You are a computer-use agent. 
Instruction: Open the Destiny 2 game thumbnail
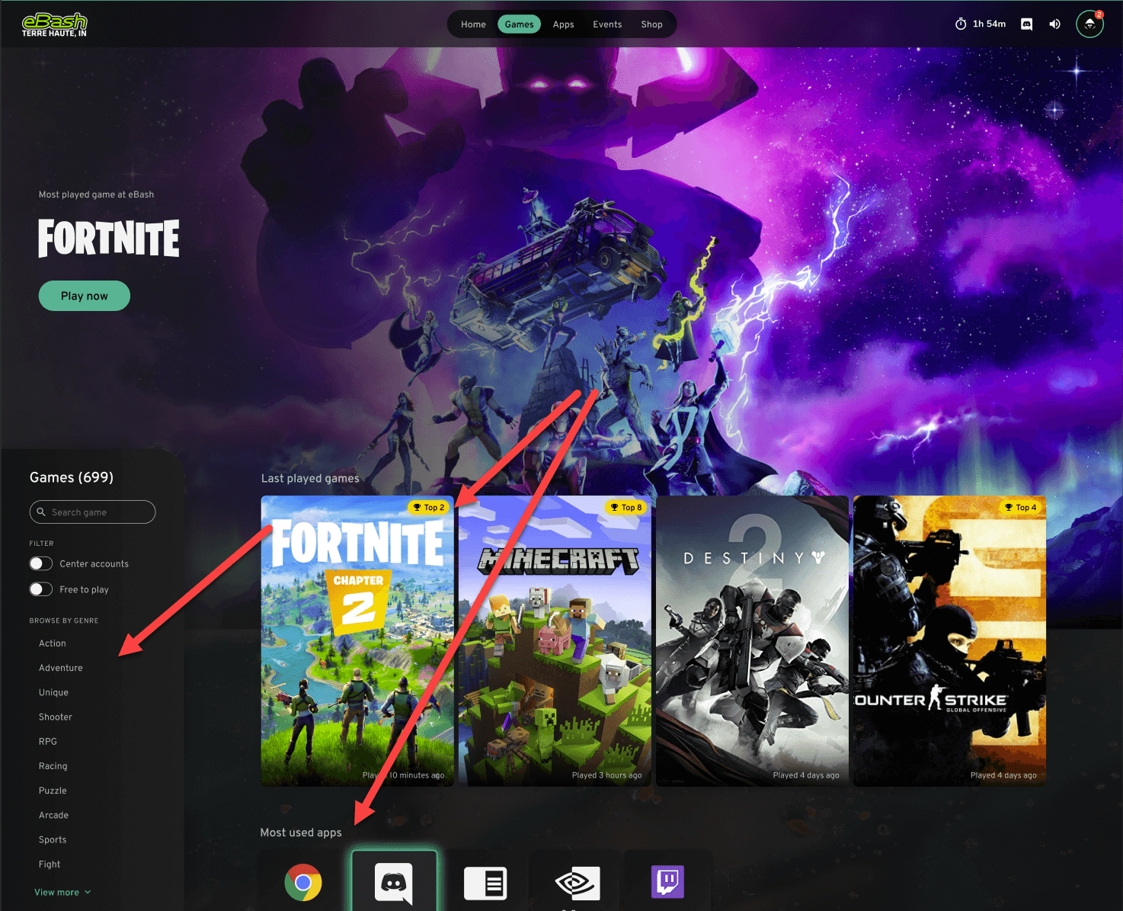click(751, 640)
